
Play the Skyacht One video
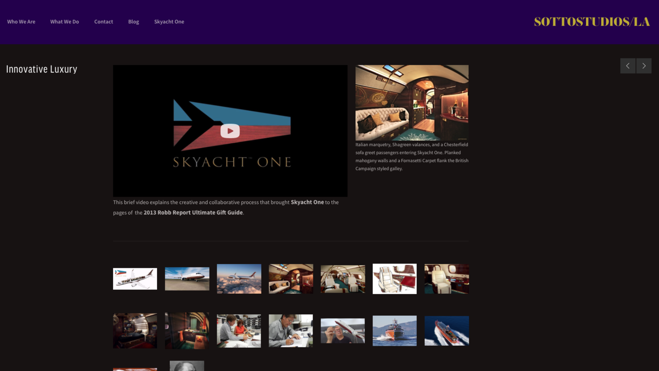click(230, 131)
